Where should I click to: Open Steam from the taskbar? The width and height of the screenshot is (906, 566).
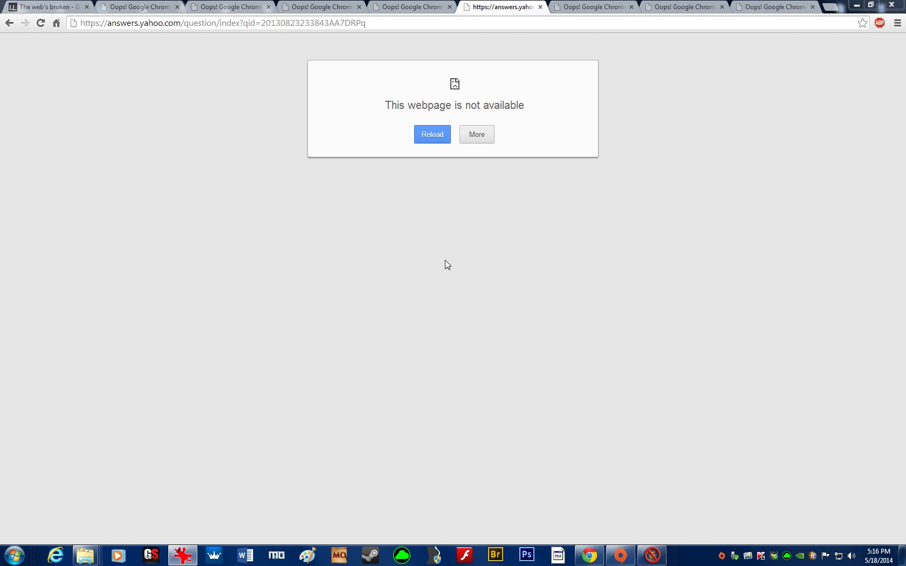click(370, 555)
